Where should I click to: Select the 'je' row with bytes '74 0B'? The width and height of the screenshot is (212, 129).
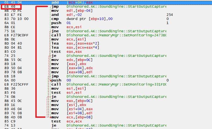(x=109, y=97)
